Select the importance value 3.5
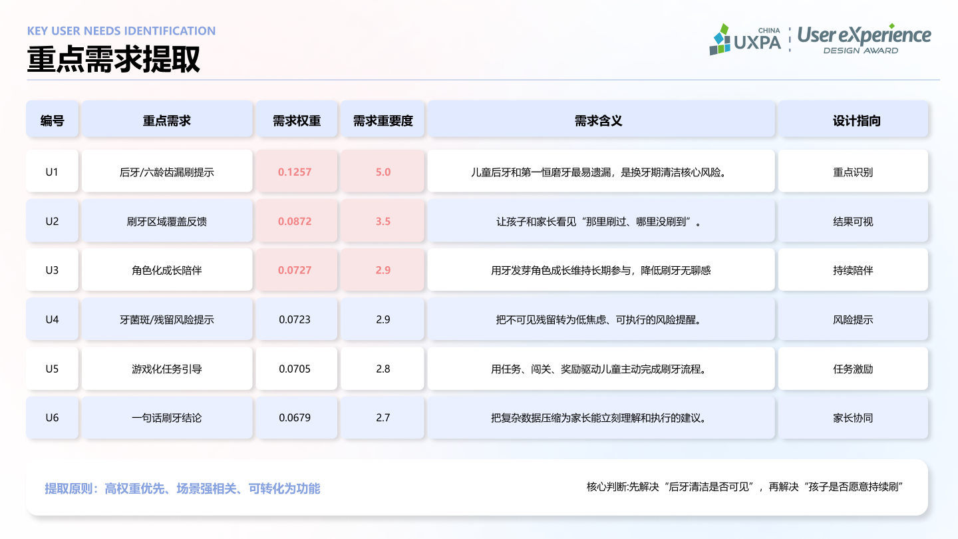Screen dimensions: 958x539 [x=383, y=221]
